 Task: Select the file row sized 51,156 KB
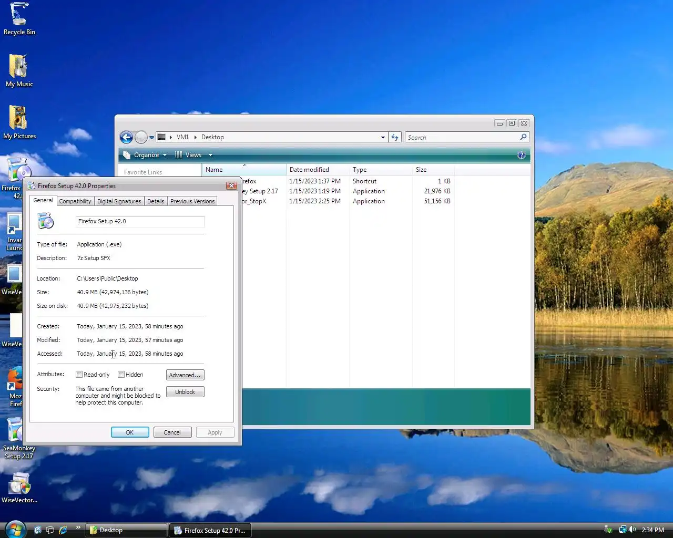pyautogui.click(x=347, y=201)
